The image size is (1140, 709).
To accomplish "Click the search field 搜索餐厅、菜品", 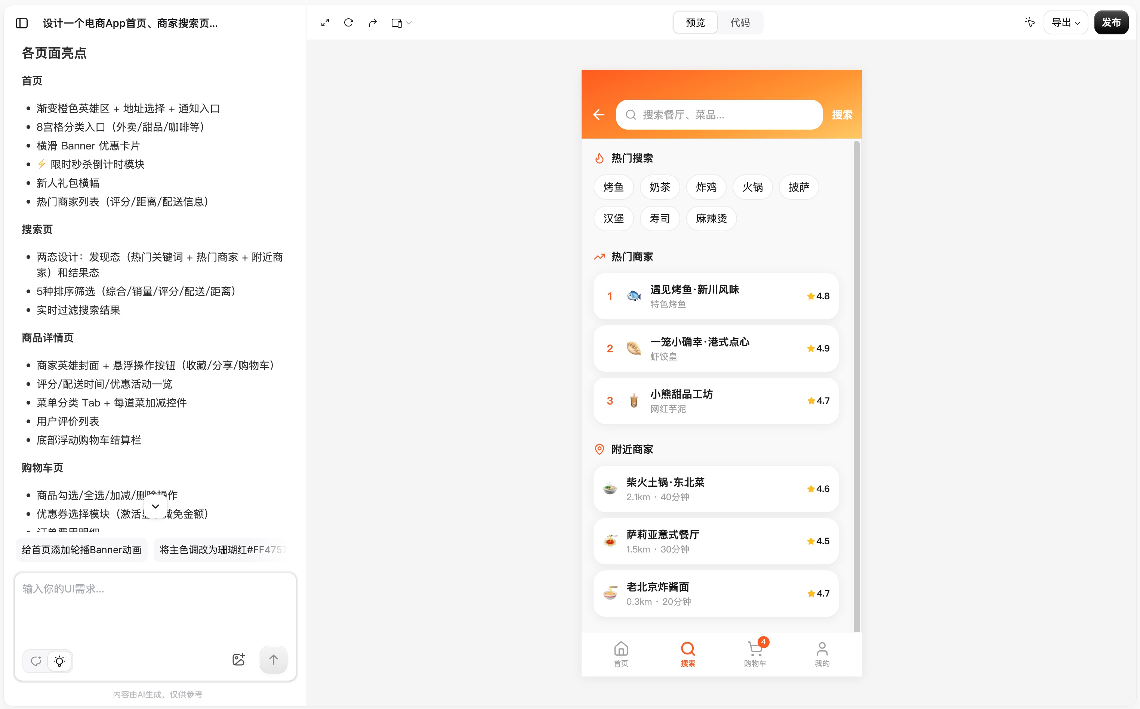I will coord(719,114).
